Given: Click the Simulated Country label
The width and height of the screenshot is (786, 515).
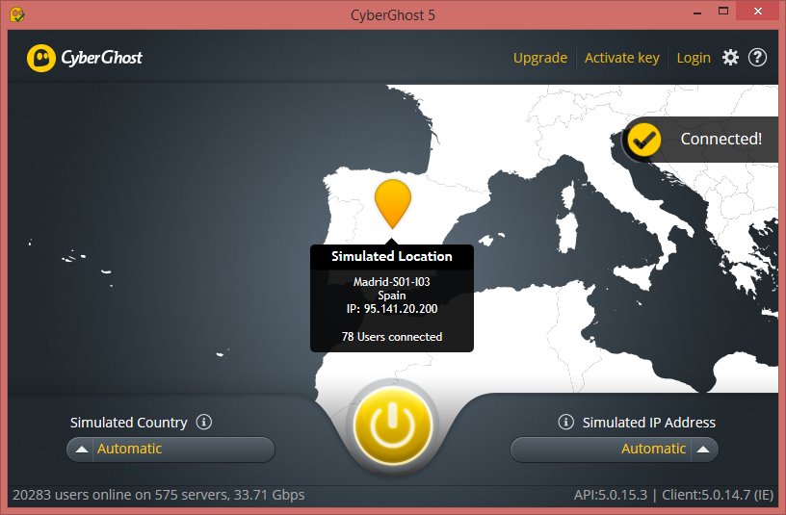Looking at the screenshot, I should click(x=129, y=423).
